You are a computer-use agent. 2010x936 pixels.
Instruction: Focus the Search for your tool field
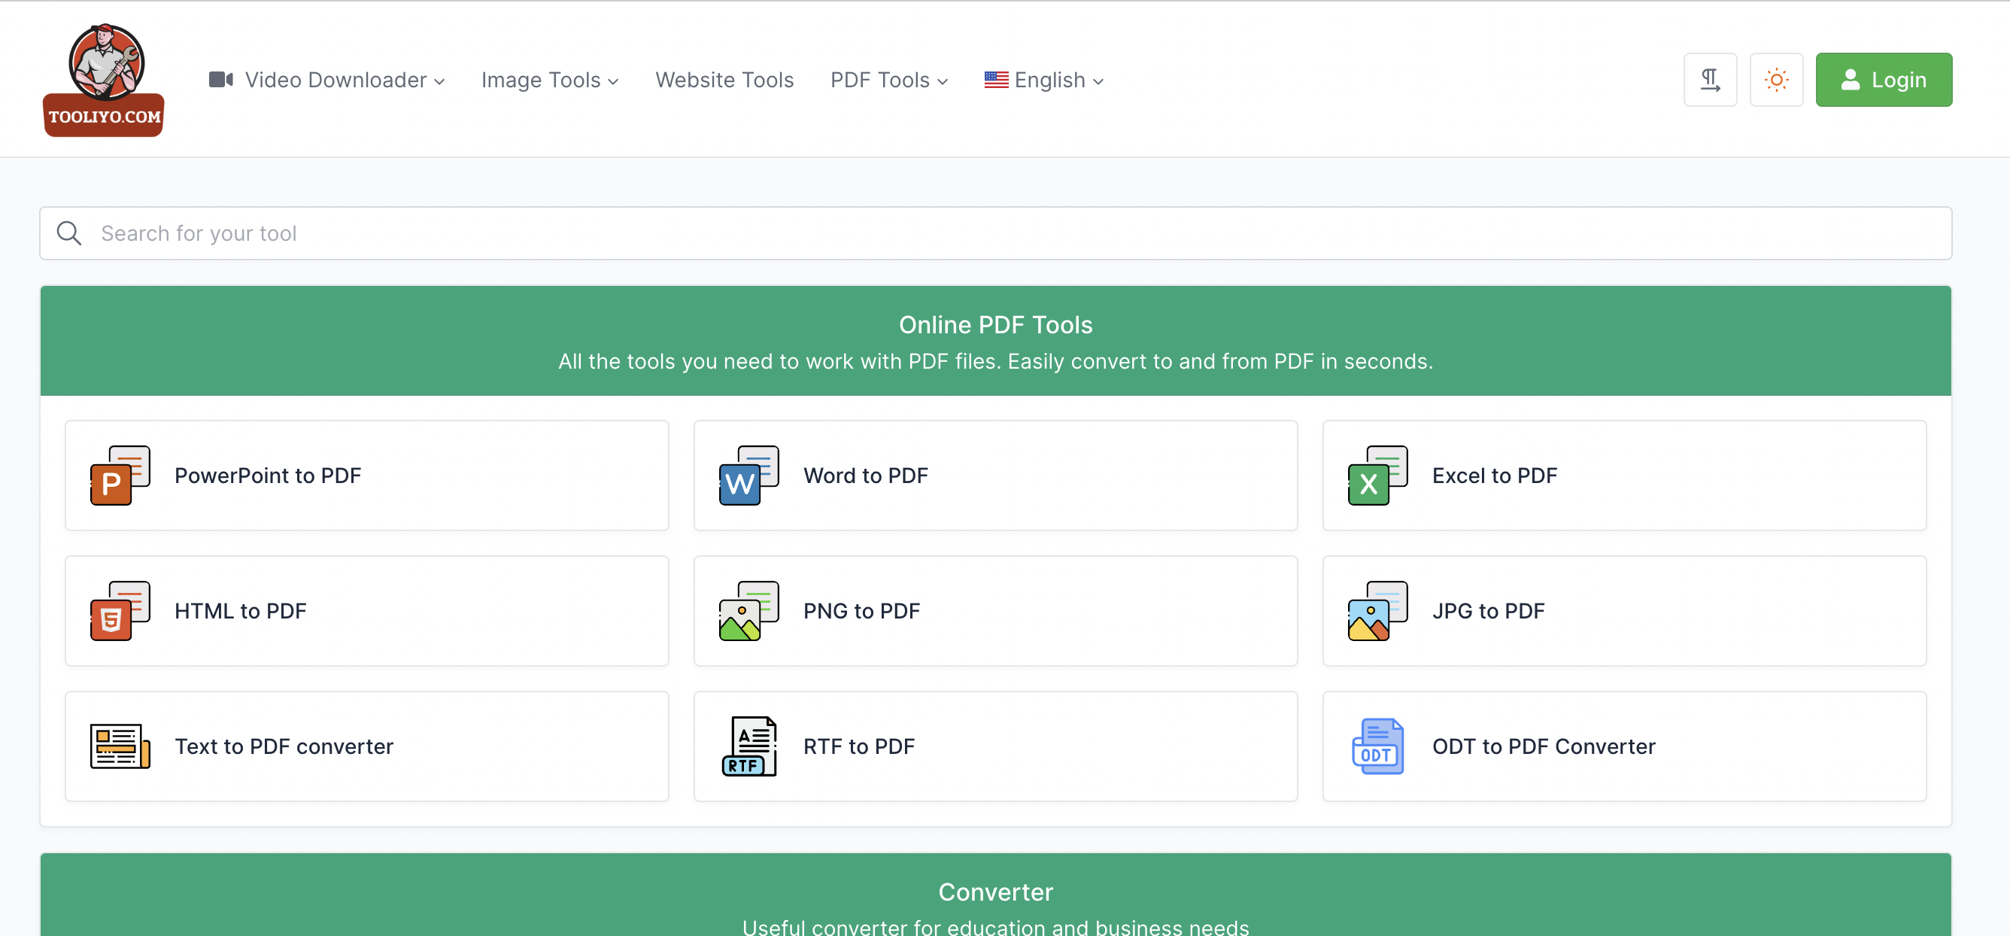(996, 232)
